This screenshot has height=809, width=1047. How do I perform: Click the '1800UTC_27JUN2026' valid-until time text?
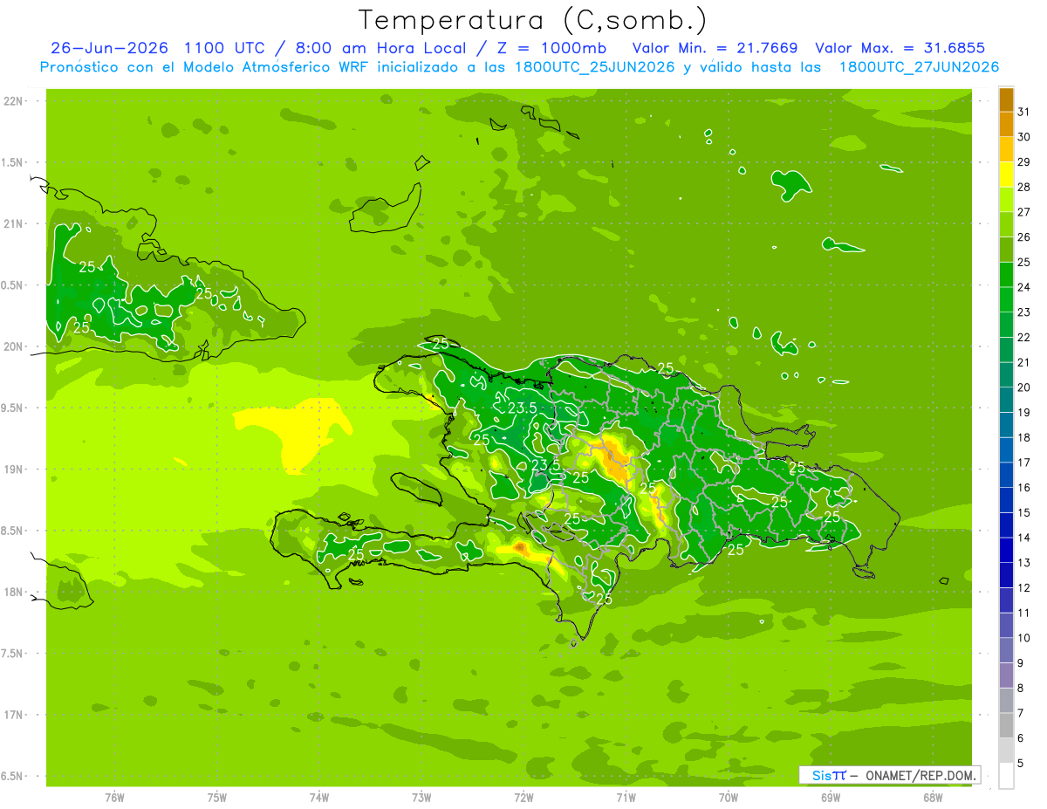point(919,67)
